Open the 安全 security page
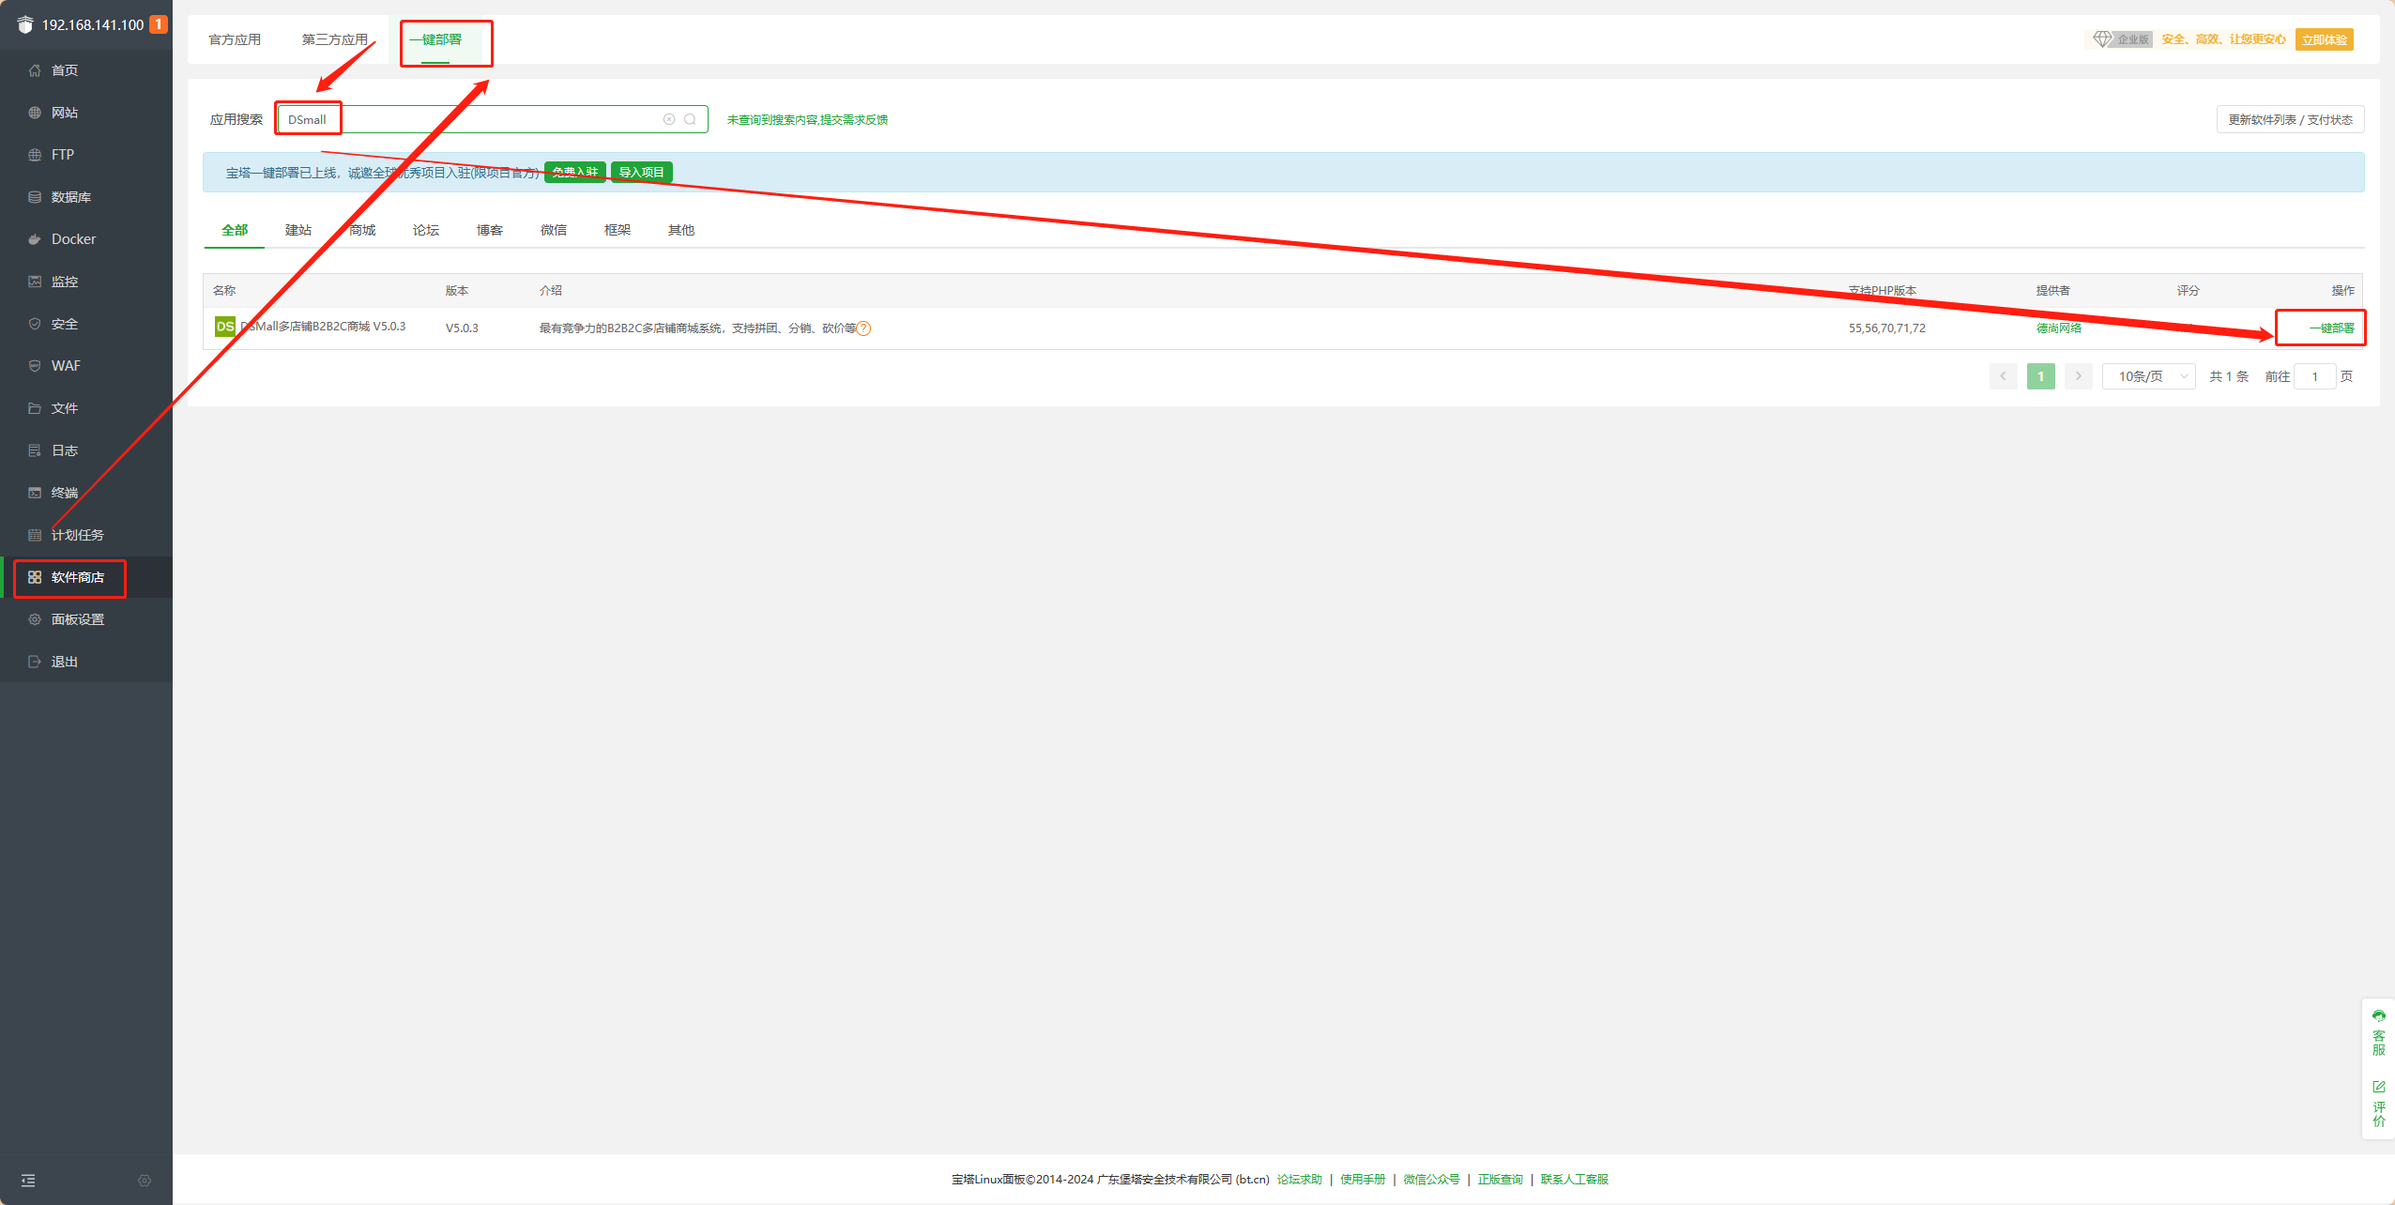 86,324
